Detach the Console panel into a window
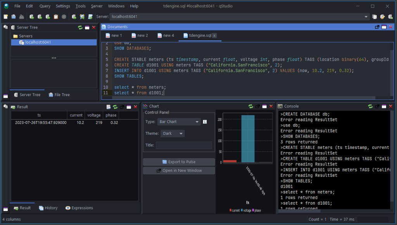 [x=377, y=106]
